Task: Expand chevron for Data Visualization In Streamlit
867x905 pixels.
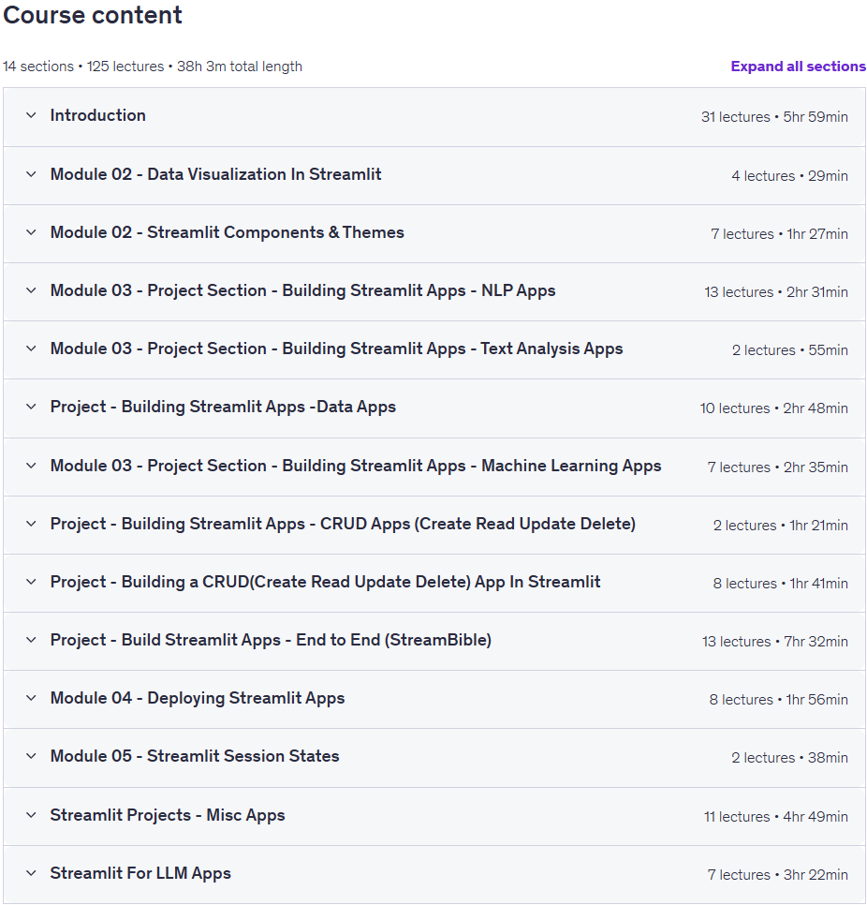Action: tap(31, 174)
